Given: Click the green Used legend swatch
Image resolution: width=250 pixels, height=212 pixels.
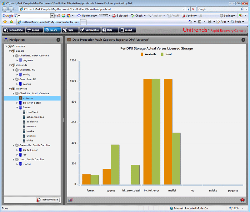Looking at the screenshot, I should [162, 54].
